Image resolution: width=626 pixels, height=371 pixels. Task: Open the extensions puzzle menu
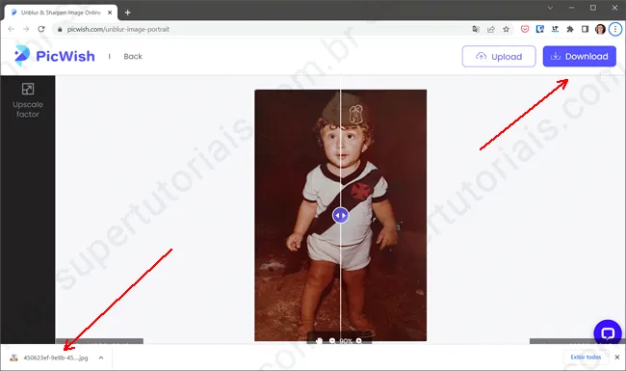click(570, 29)
